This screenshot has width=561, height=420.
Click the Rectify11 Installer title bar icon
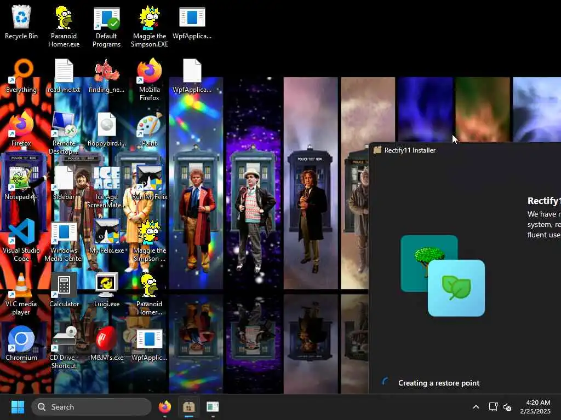pos(377,150)
